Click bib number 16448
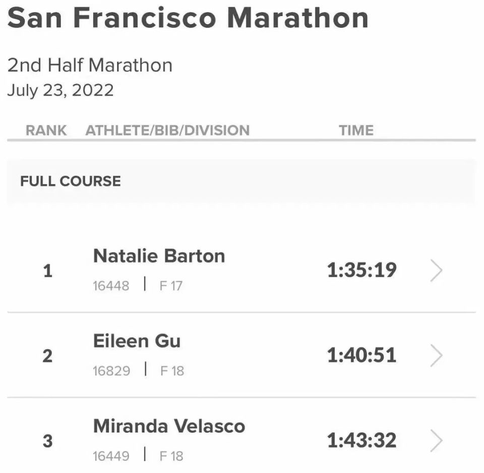484x473 pixels. (111, 286)
